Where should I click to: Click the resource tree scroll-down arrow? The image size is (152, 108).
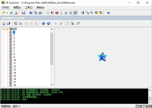[x=52, y=85]
